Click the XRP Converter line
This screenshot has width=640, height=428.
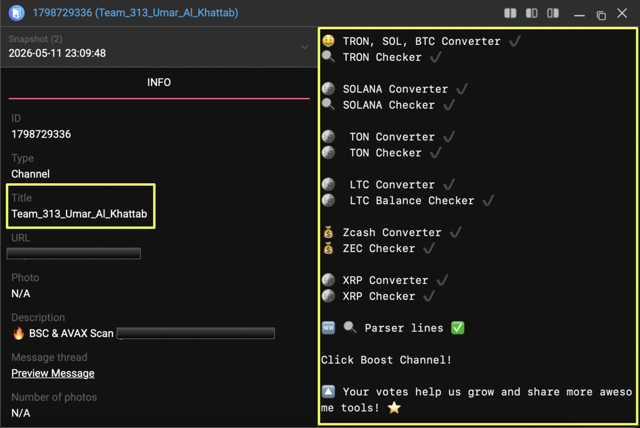tap(385, 280)
